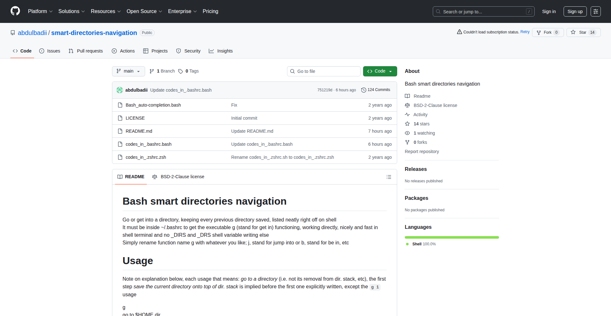Viewport: 611px width, 316px height.
Task: Click the Sign up button
Action: pyautogui.click(x=575, y=11)
